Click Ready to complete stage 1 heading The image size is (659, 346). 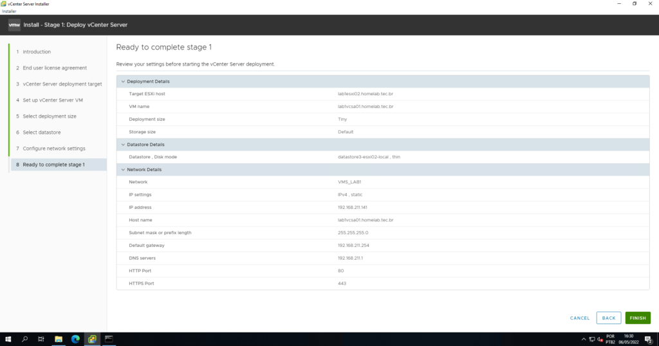click(164, 47)
